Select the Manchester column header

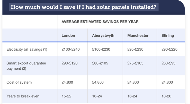point(138,35)
